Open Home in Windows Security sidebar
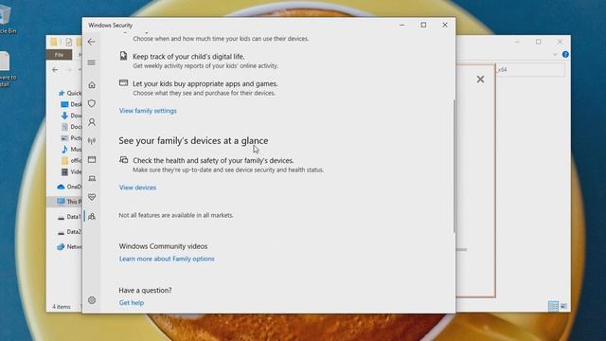Viewport: 606px width, 341px height. tap(92, 85)
